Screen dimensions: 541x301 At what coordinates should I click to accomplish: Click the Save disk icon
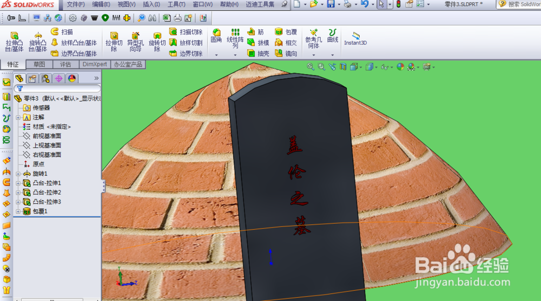331,4
